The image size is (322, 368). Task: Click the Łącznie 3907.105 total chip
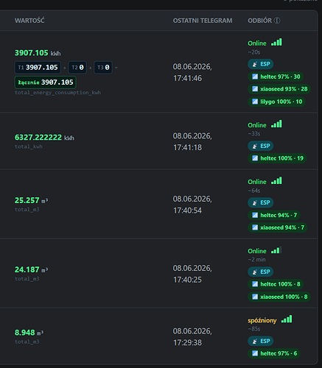[46, 82]
